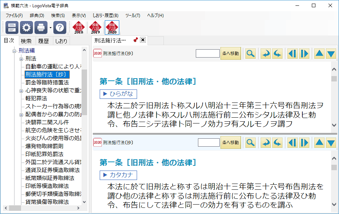Click the down triangle in lower pane

[331, 143]
